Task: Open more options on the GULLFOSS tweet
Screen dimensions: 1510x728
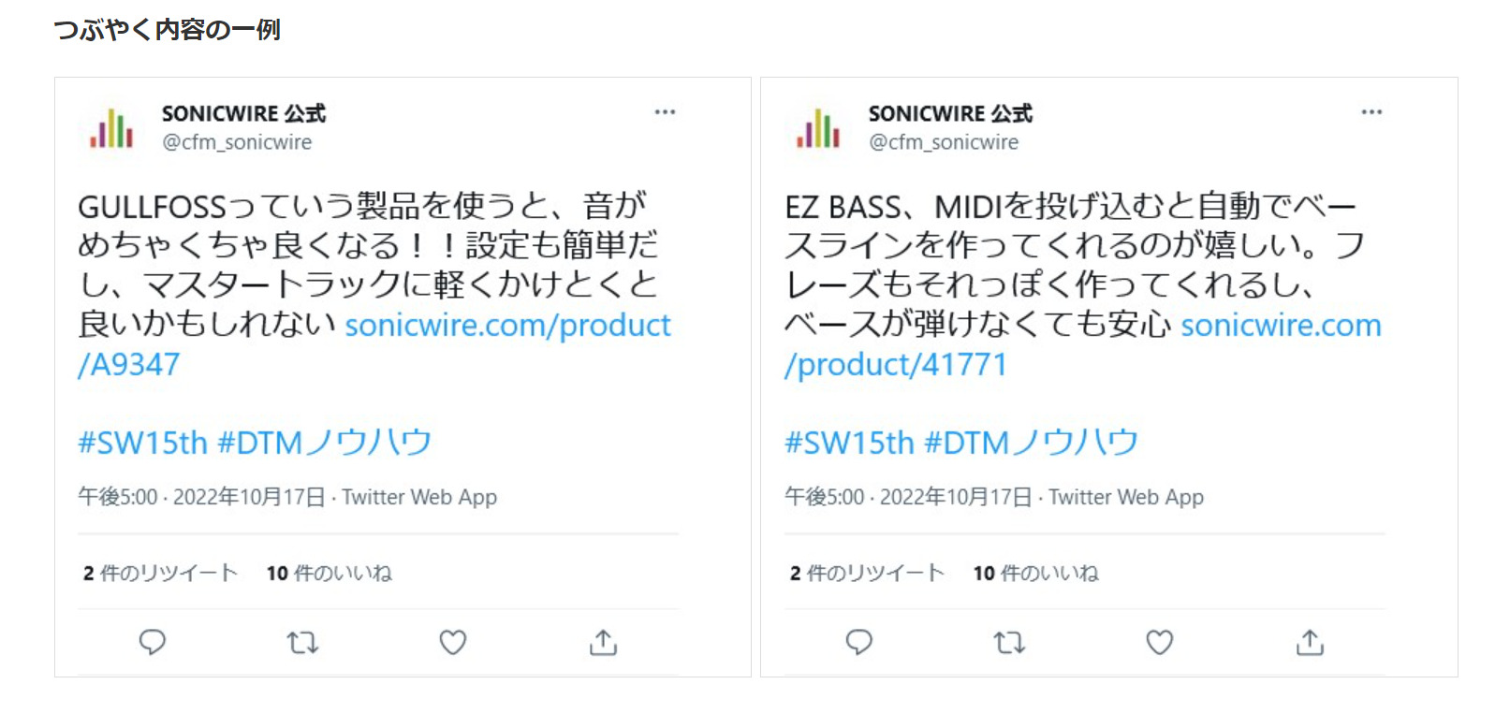Action: click(x=665, y=112)
